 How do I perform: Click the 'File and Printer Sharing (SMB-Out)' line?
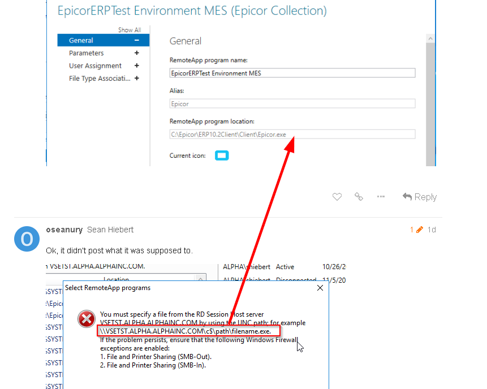tap(156, 357)
